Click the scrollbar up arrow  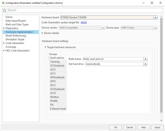tap(161, 16)
